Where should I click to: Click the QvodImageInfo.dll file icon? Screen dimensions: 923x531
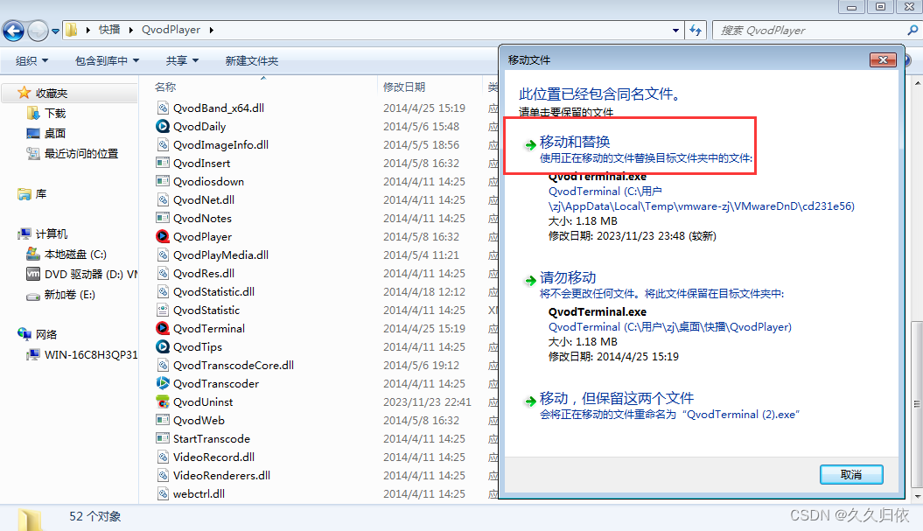tap(163, 144)
